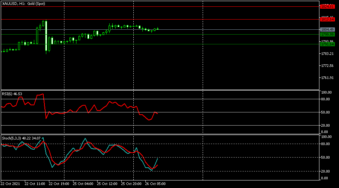The width and height of the screenshot is (339, 188).
Task: Click the 1761.91 value on price scale
Action: [x=327, y=78]
